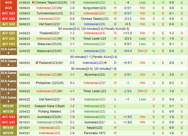Open Chinese Taipei(U23)(N) team in 21/09/23 row

51,2
